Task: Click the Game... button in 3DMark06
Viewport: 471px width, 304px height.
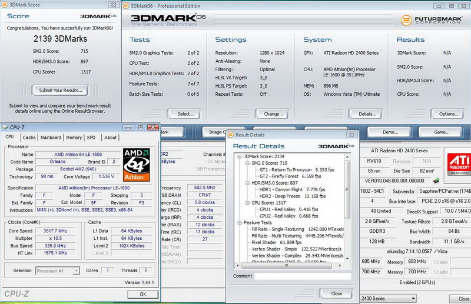Action: tap(441, 132)
